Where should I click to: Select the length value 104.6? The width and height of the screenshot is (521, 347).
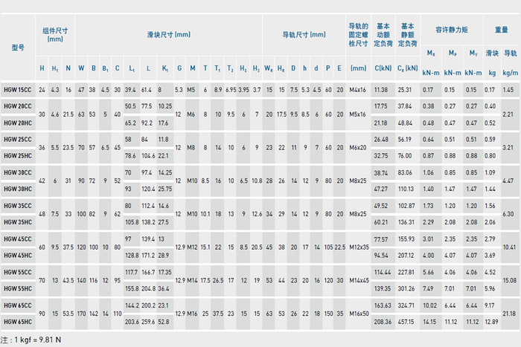coord(148,155)
